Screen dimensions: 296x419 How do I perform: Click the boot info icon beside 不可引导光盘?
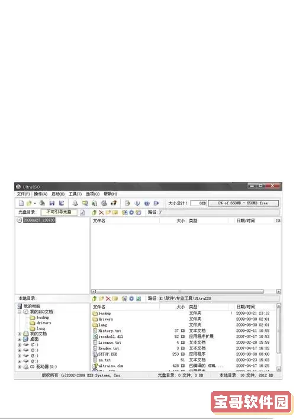82,212
